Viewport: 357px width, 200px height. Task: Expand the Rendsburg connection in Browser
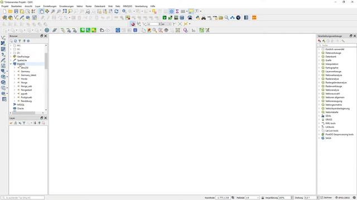(15, 101)
